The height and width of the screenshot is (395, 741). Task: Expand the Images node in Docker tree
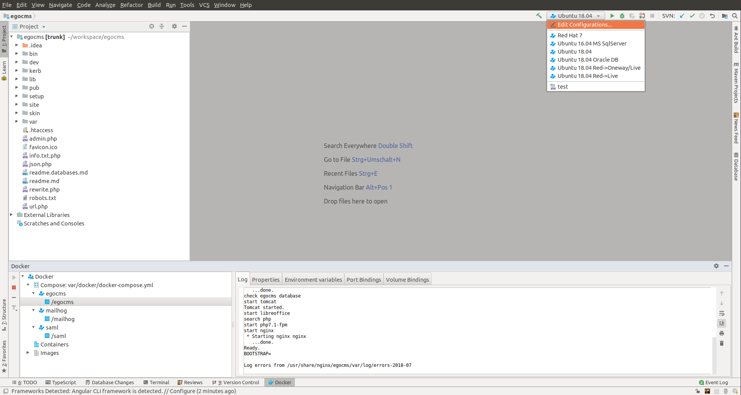pos(28,353)
